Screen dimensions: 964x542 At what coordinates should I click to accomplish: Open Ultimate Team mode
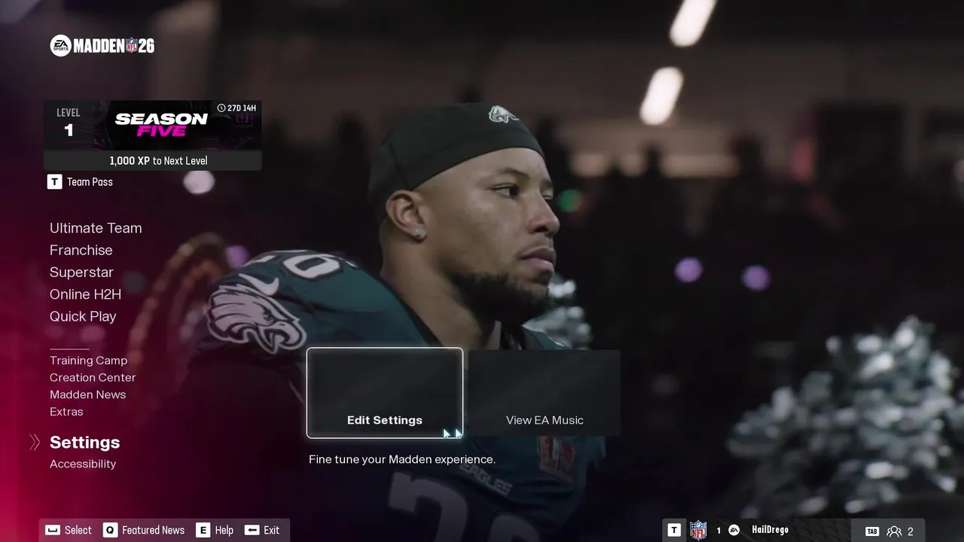pos(96,228)
